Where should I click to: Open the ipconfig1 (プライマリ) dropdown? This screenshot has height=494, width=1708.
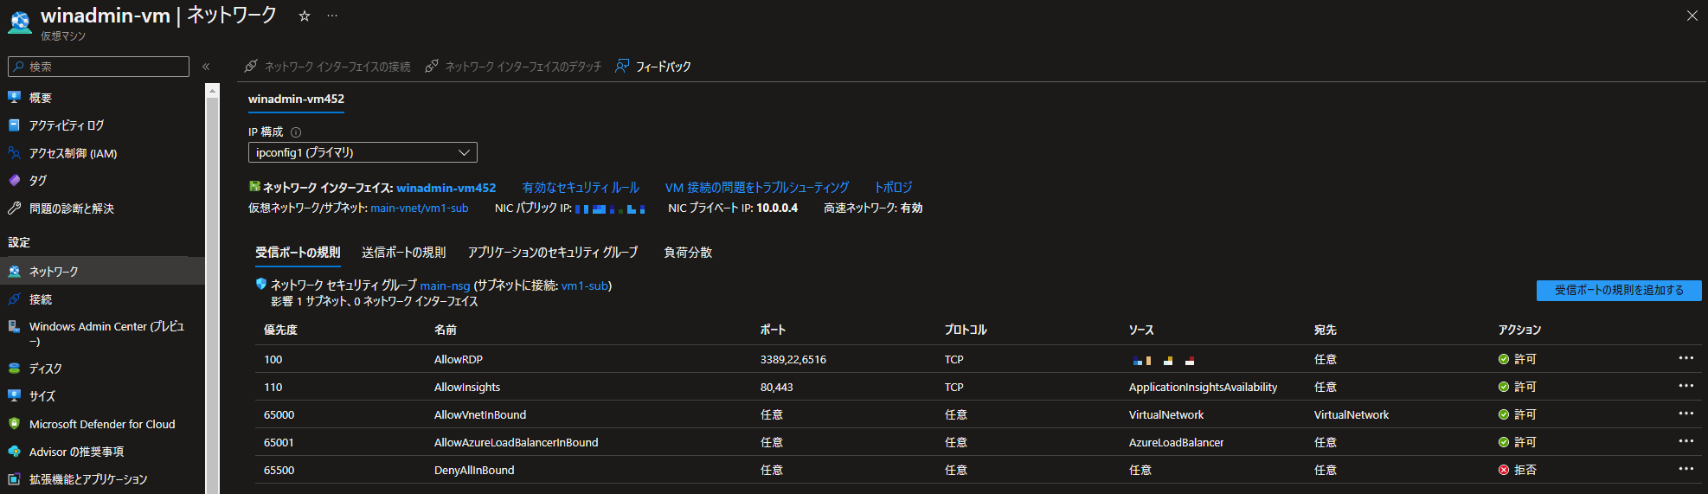click(x=363, y=152)
